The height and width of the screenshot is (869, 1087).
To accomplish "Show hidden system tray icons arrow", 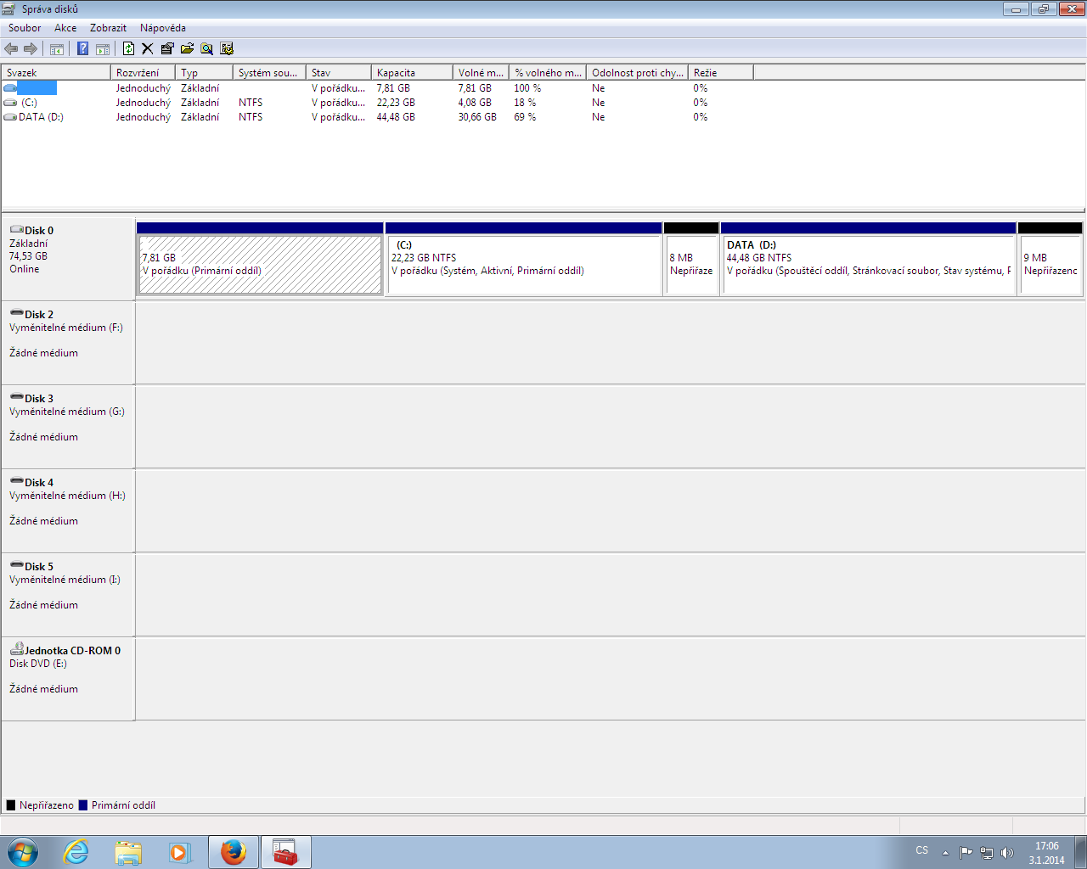I will click(x=945, y=853).
